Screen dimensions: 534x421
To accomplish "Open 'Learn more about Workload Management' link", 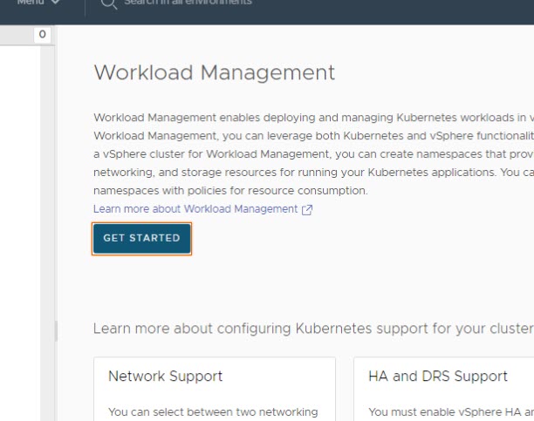I will point(195,209).
